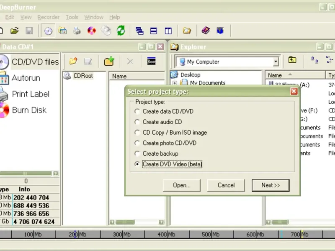Click the printer icon in main toolbar
This screenshot has width=335, height=251.
point(77,31)
